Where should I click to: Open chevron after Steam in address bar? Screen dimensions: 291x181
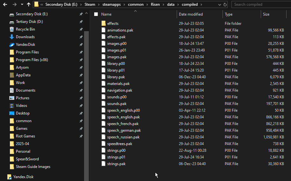click(x=99, y=4)
